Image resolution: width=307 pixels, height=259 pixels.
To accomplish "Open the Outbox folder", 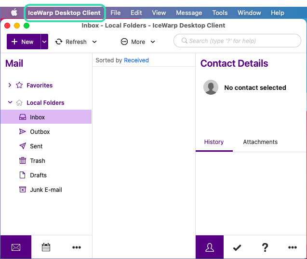I will click(40, 131).
